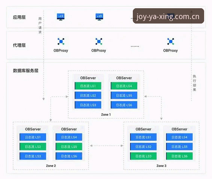Screen dimensions: 212x179
Task: Click the Zone 1 caption
Action: point(106,114)
